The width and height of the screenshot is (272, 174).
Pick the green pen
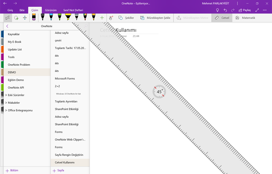59,17
